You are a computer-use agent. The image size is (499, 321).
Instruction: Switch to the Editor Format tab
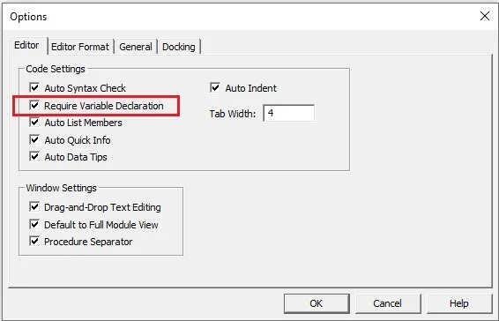point(80,47)
